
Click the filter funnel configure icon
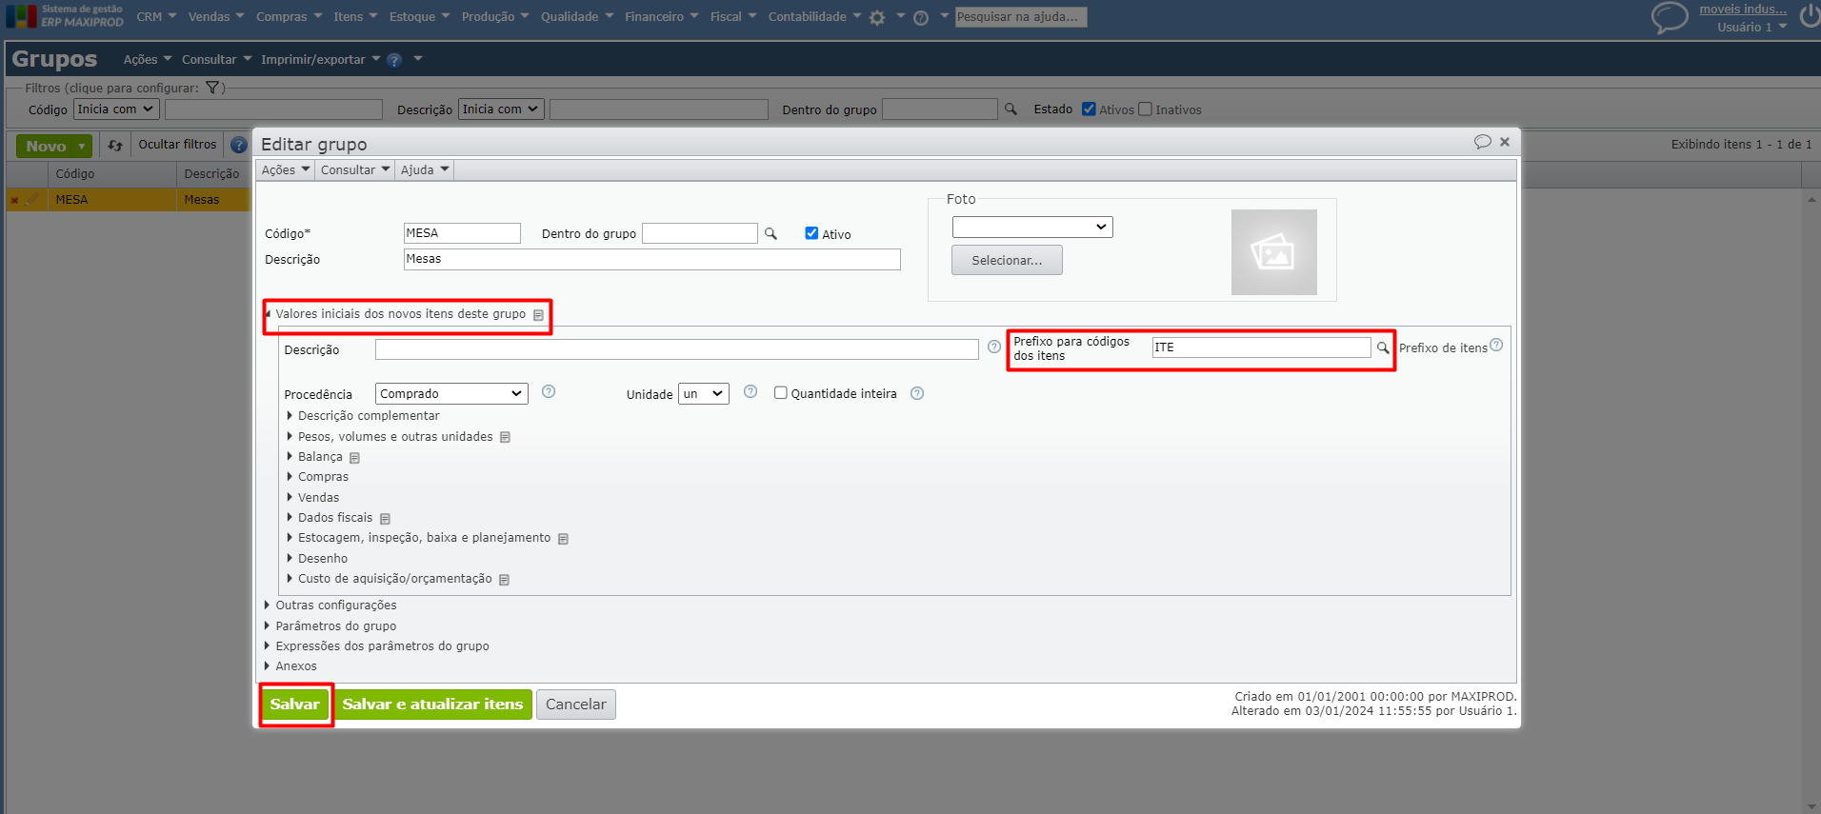[212, 88]
